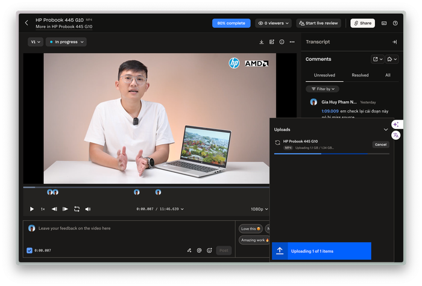Open the More in HP Probook 445 G10 link

tap(64, 26)
